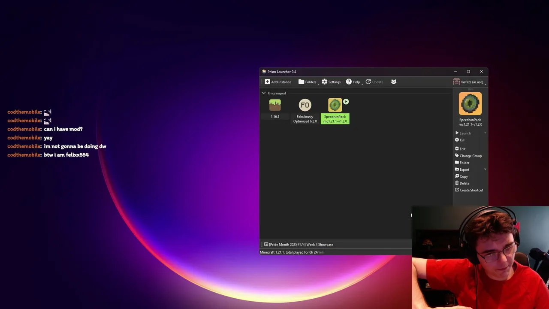Click Create Shortcut in the sidebar
The height and width of the screenshot is (309, 549).
[x=469, y=190]
